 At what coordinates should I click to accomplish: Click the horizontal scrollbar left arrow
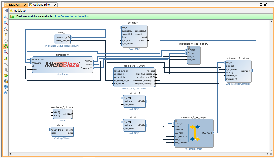click(10, 154)
